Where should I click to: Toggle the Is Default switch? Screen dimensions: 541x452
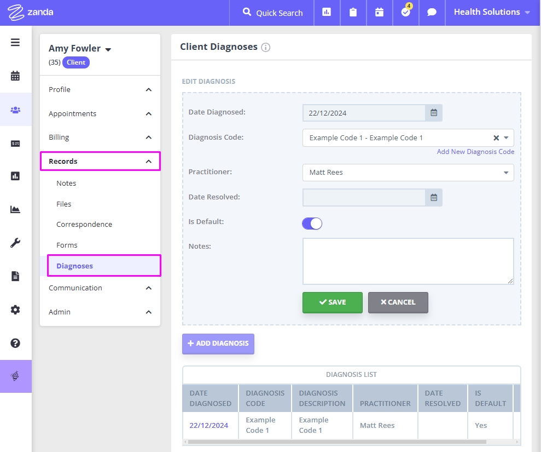click(312, 224)
